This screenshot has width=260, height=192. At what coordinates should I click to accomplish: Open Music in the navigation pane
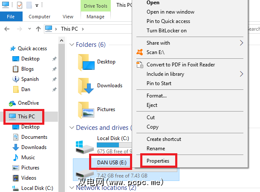[28, 158]
